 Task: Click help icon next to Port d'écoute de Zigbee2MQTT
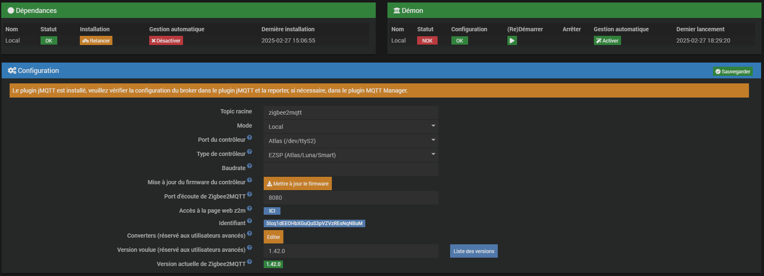(250, 194)
